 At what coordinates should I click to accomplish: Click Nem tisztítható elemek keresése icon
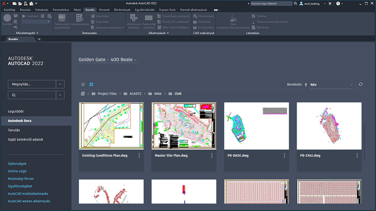(233, 18)
